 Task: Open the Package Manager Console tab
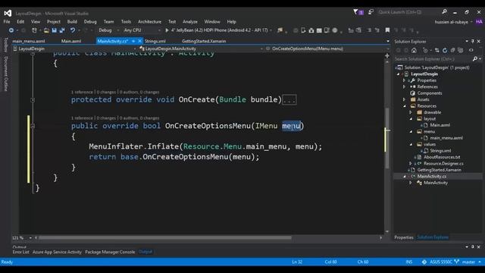[x=110, y=252]
